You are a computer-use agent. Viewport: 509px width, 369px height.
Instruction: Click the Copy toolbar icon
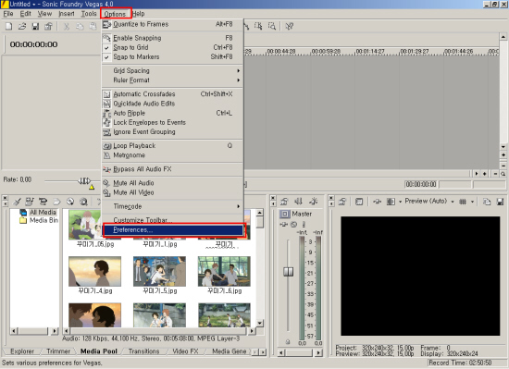click(x=80, y=26)
